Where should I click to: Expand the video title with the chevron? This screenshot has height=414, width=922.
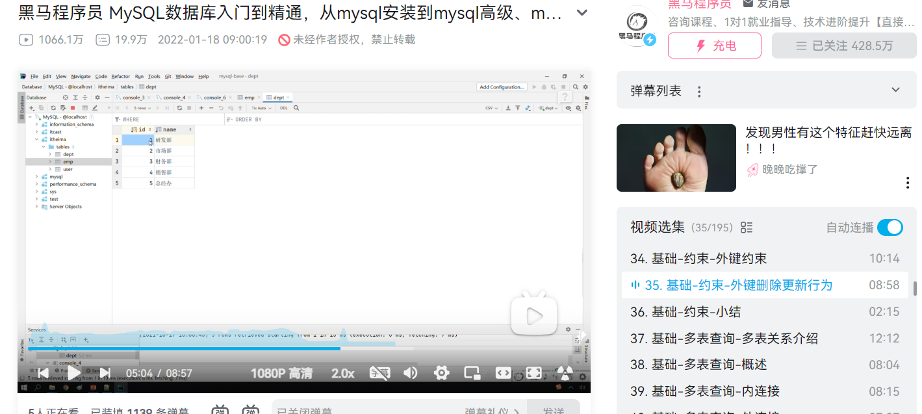coord(582,13)
